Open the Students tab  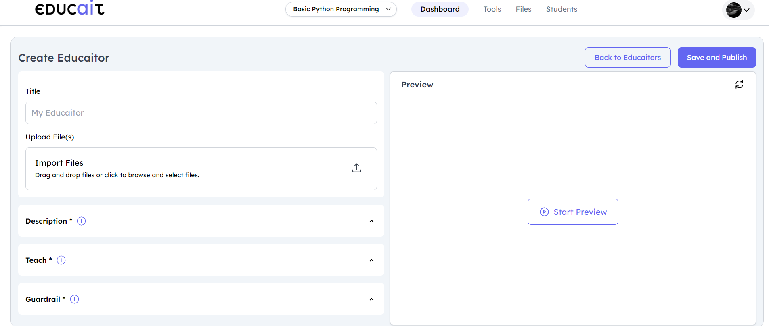point(562,9)
